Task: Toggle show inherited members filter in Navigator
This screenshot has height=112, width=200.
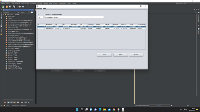Action: tap(5, 102)
